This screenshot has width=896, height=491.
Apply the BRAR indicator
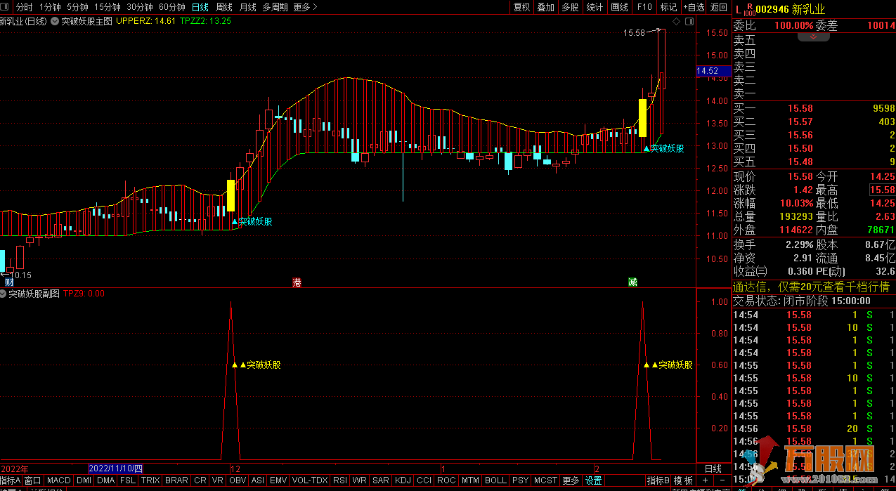(176, 480)
